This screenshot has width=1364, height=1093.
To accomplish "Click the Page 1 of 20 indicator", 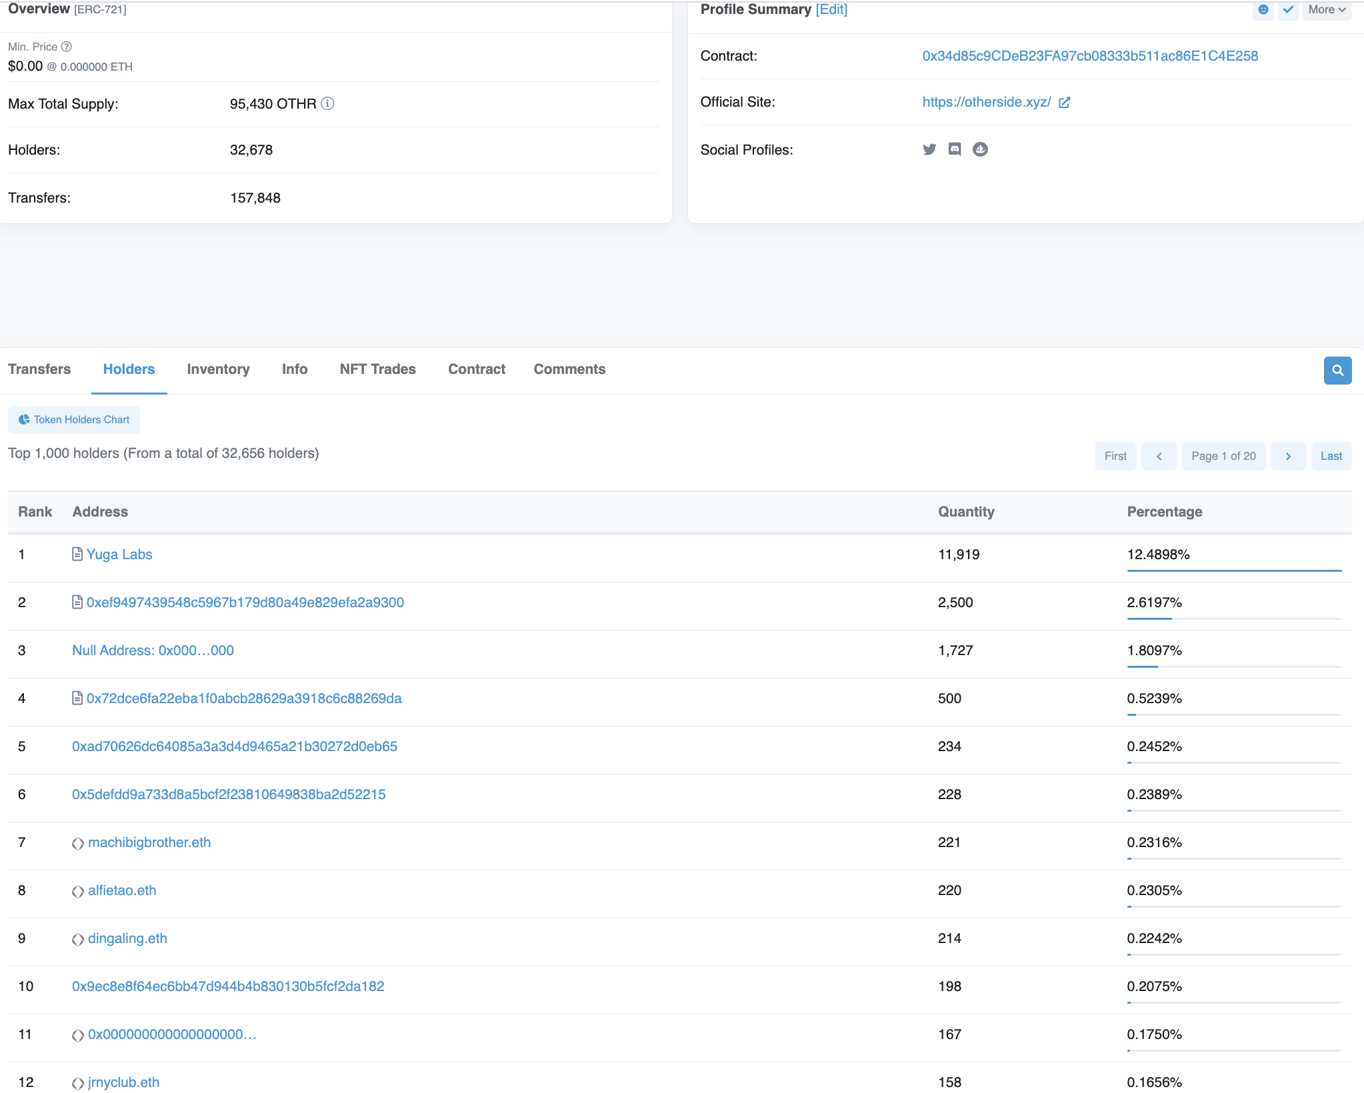I will (1223, 457).
